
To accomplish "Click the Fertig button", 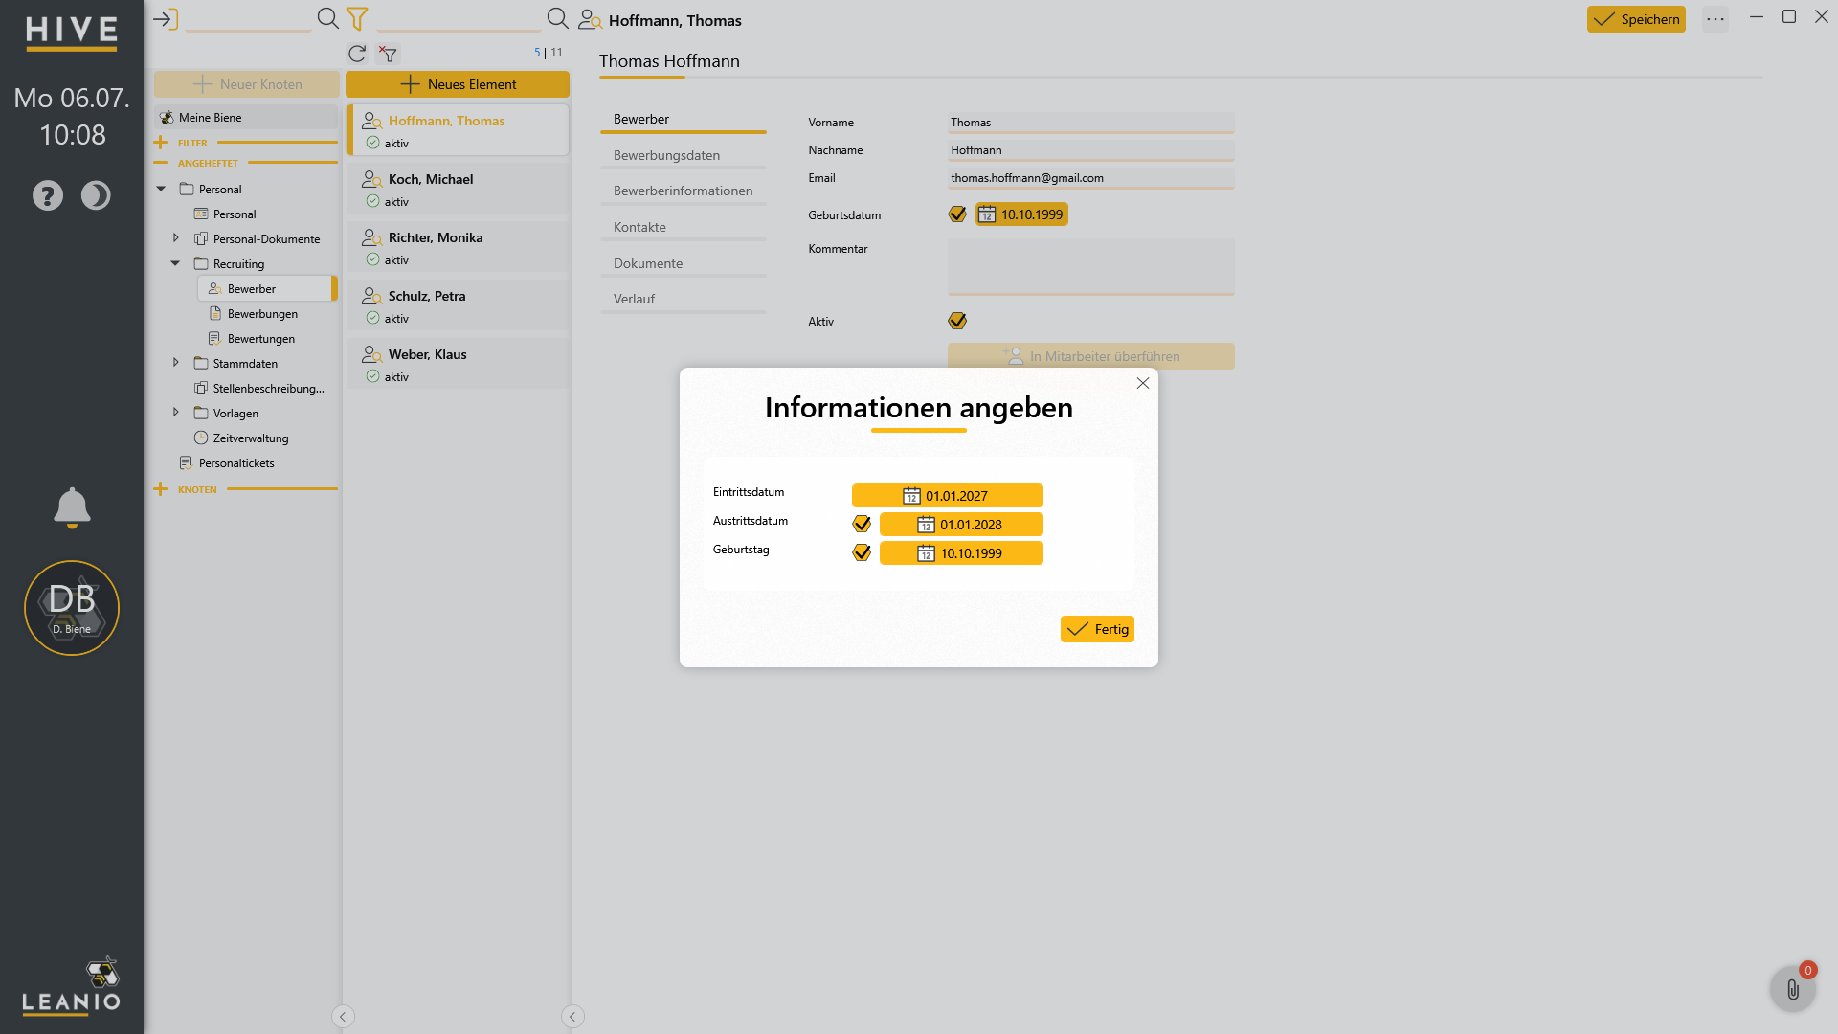I will pyautogui.click(x=1097, y=629).
